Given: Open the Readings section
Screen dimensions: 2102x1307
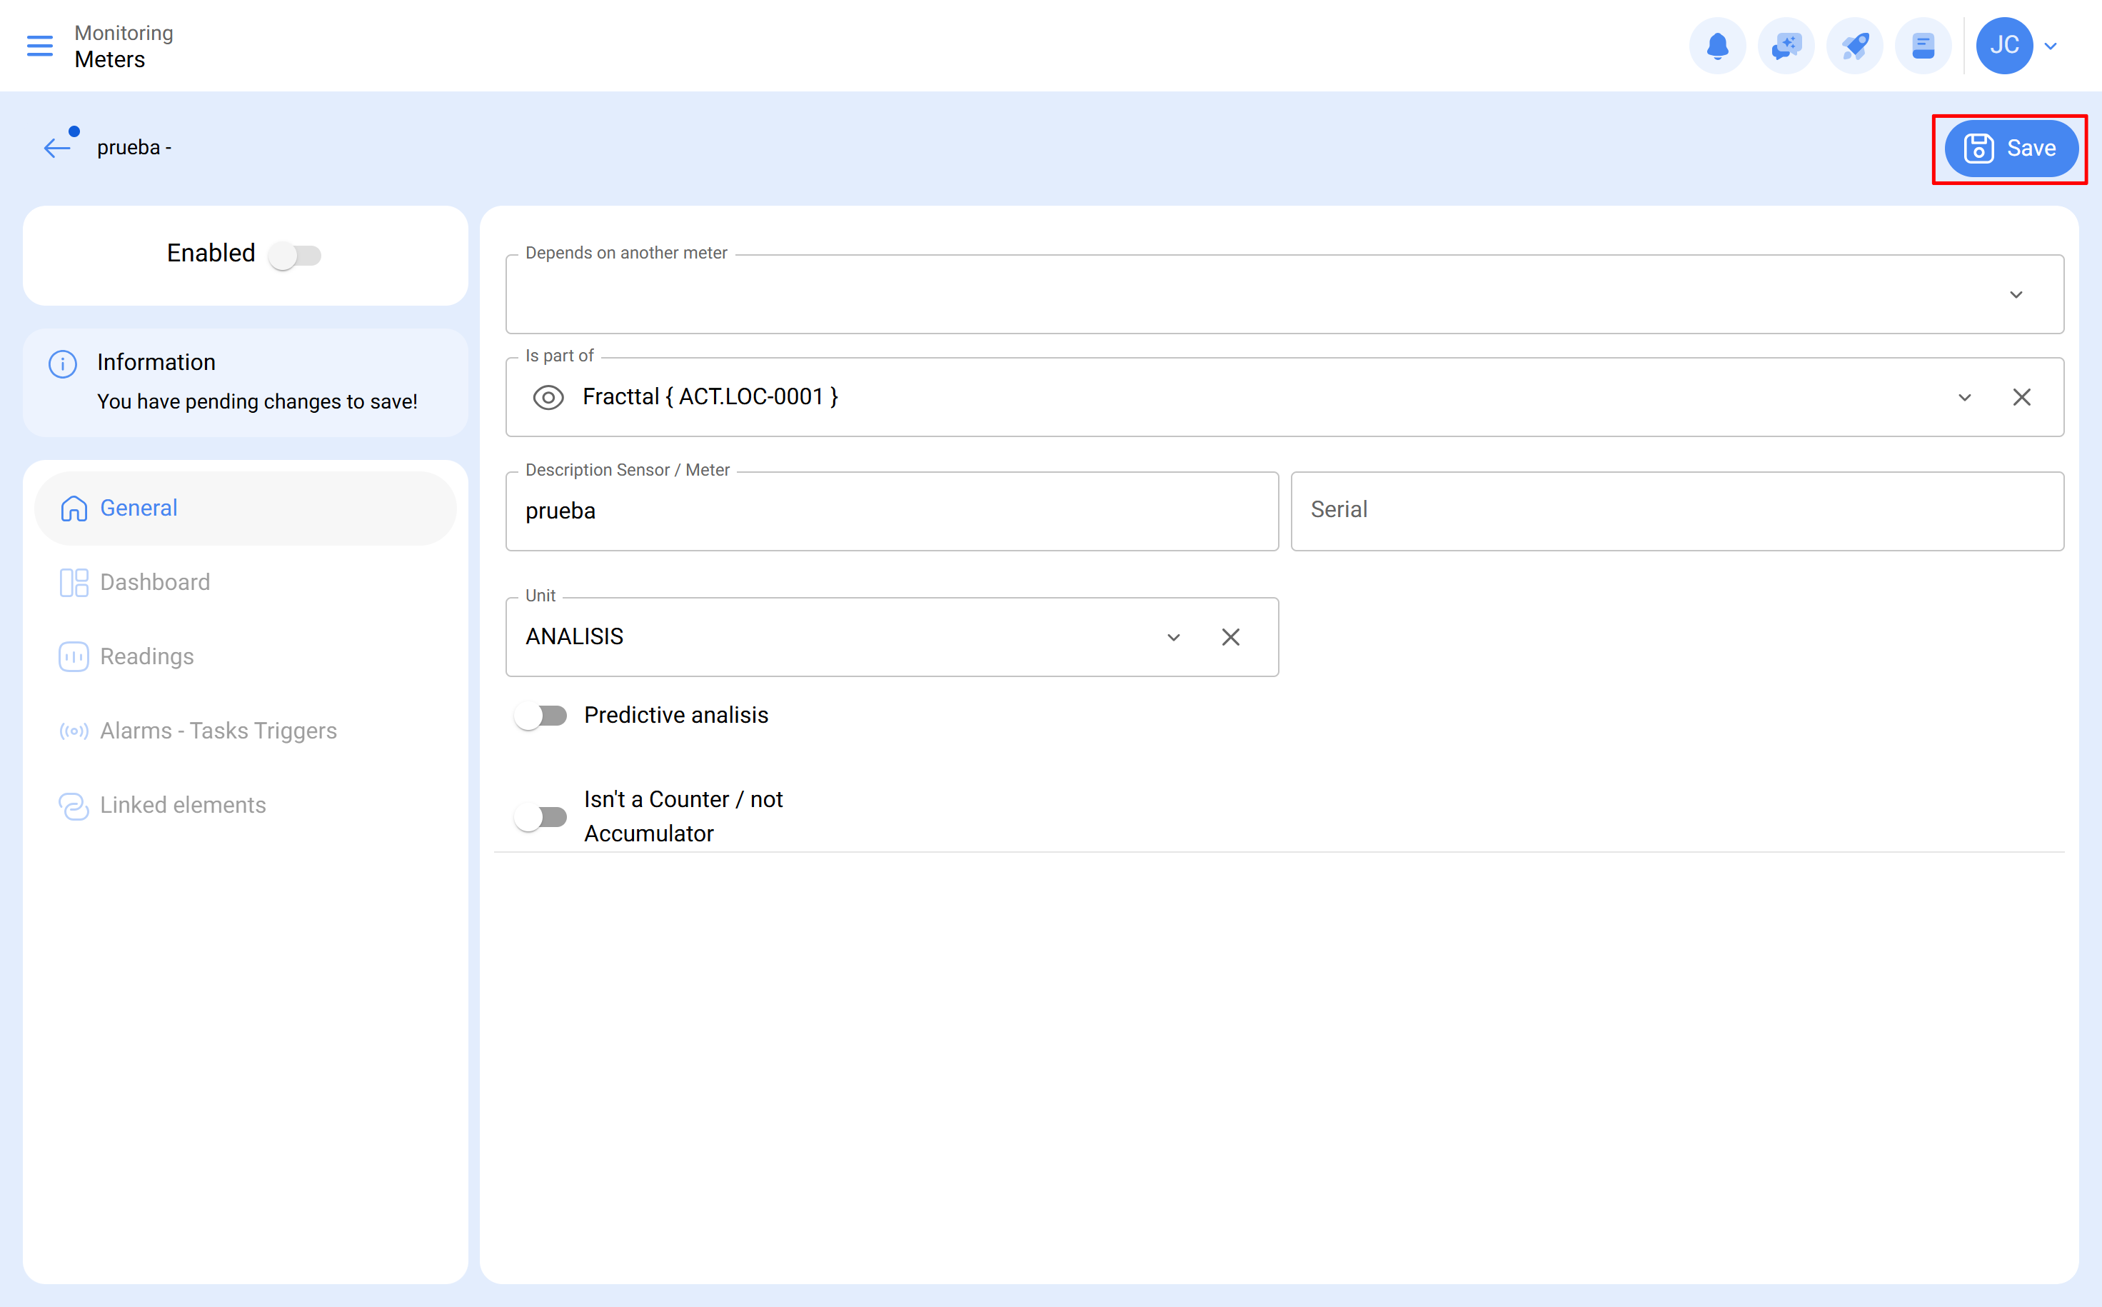Looking at the screenshot, I should point(147,656).
